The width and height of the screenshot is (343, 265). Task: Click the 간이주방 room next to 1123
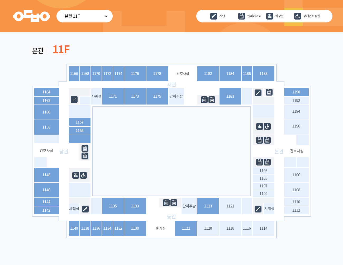[x=189, y=206]
